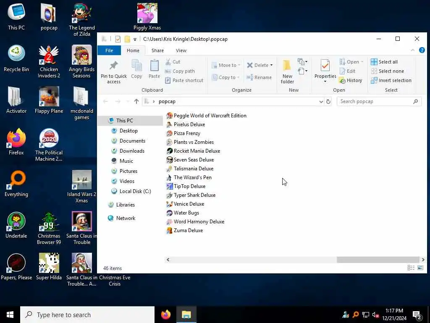Click the taskbar search box
Image resolution: width=430 pixels, height=323 pixels.
(x=87, y=315)
